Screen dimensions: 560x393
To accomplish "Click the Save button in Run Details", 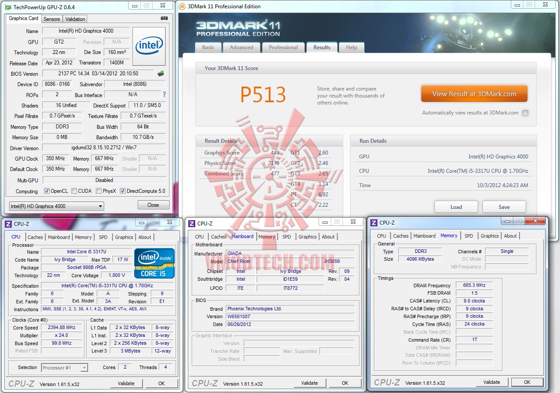I will [x=504, y=207].
